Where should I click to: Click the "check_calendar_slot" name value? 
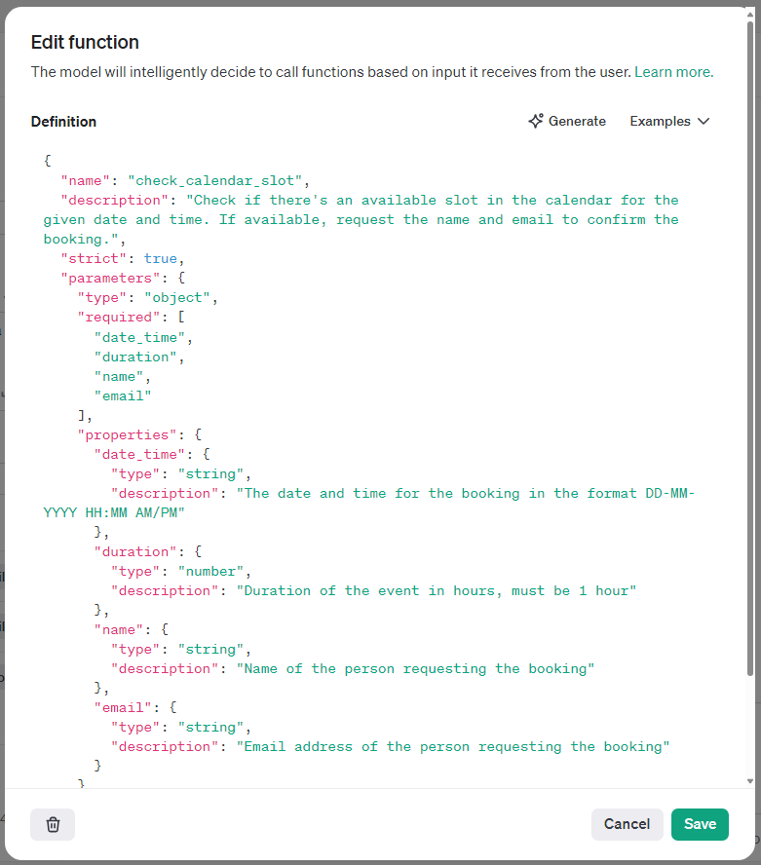click(215, 181)
